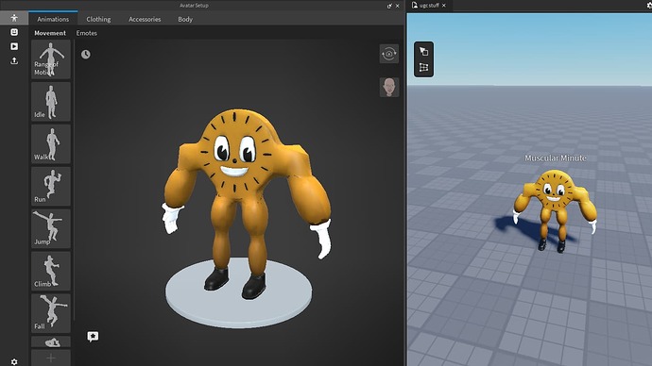Toggle the face head preview button

388,87
